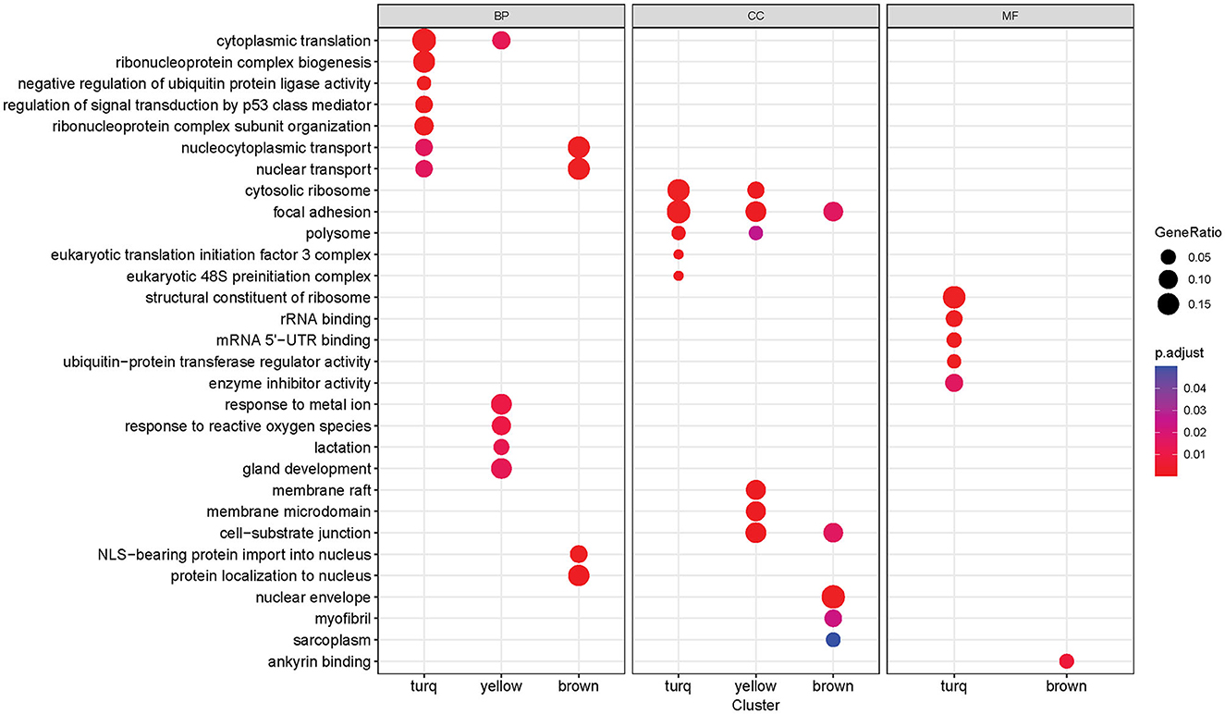The height and width of the screenshot is (714, 1225).
Task: Click 'structural constituent of ribosome' label
Action: (x=258, y=297)
